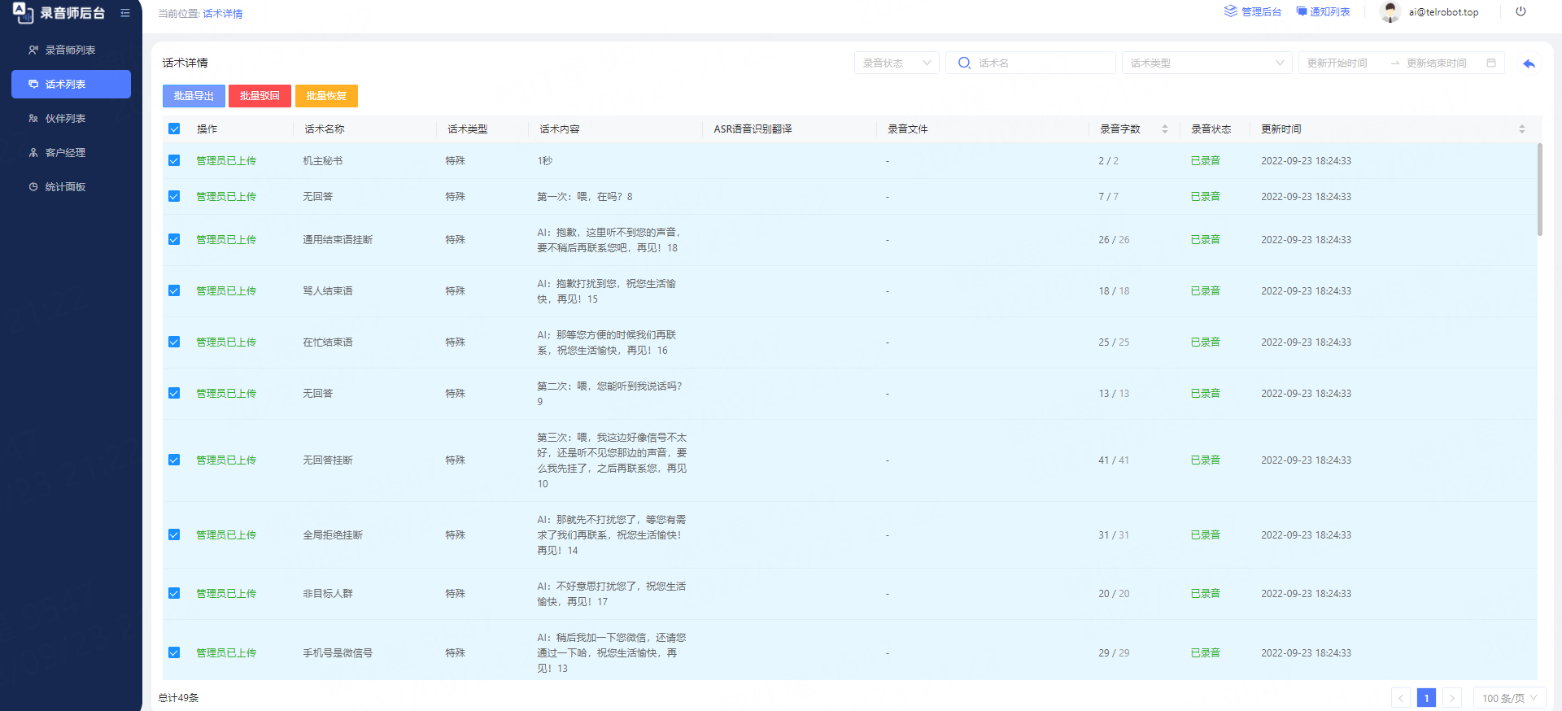
Task: Click the power logout icon
Action: point(1521,11)
